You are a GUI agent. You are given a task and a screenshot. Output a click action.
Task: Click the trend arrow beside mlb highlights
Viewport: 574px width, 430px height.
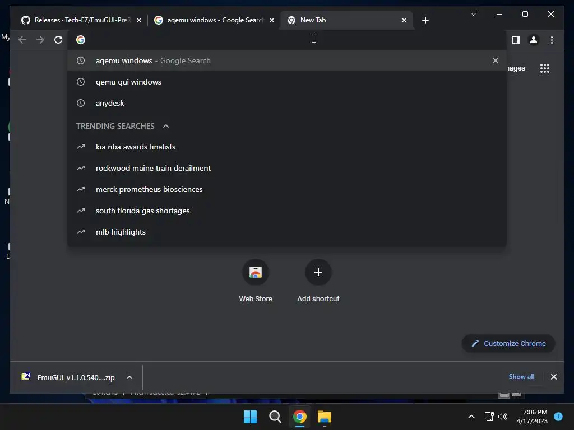pyautogui.click(x=81, y=232)
